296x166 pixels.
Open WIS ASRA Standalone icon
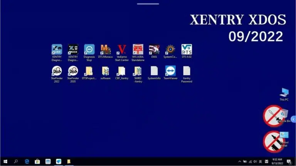pos(138,50)
